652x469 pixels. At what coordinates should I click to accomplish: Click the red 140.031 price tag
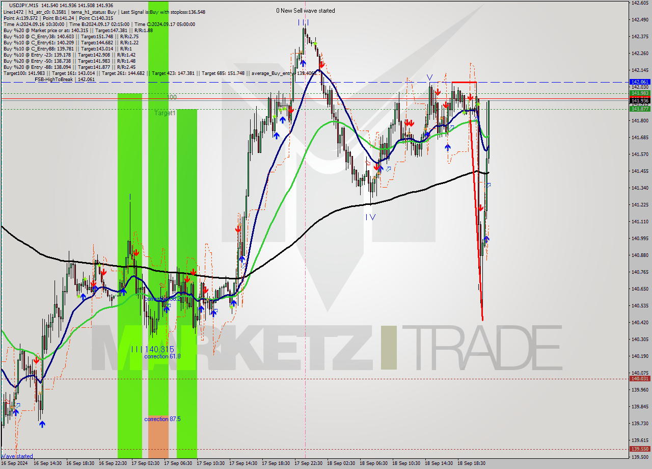click(x=640, y=378)
